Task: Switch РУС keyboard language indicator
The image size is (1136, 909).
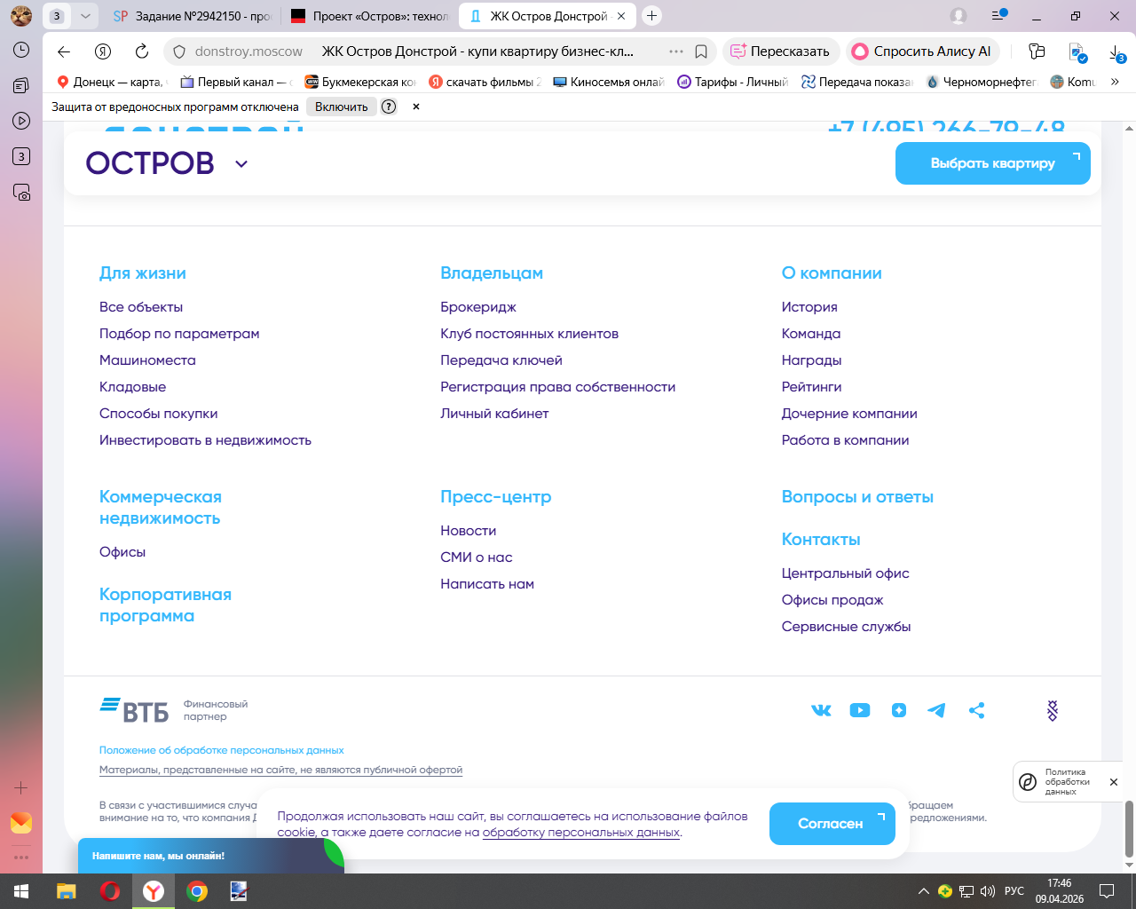Action: [x=1014, y=891]
